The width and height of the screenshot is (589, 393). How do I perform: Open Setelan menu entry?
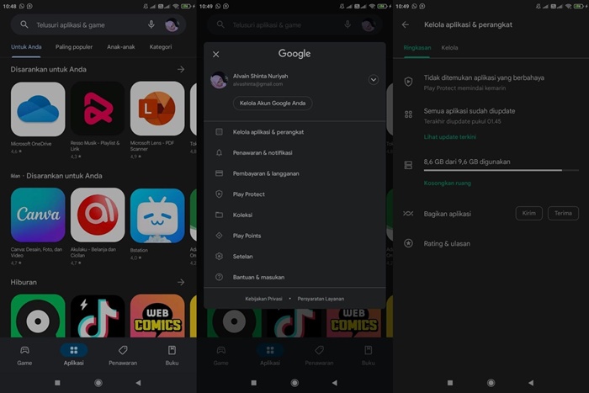(x=294, y=256)
